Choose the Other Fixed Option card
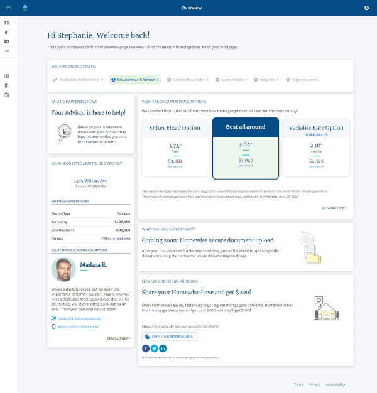Image resolution: width=377 pixels, height=393 pixels. pos(175,147)
